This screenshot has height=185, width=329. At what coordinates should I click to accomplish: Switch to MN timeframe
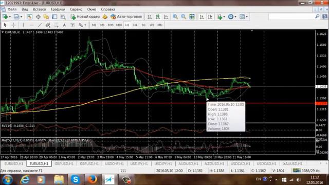click(x=160, y=25)
